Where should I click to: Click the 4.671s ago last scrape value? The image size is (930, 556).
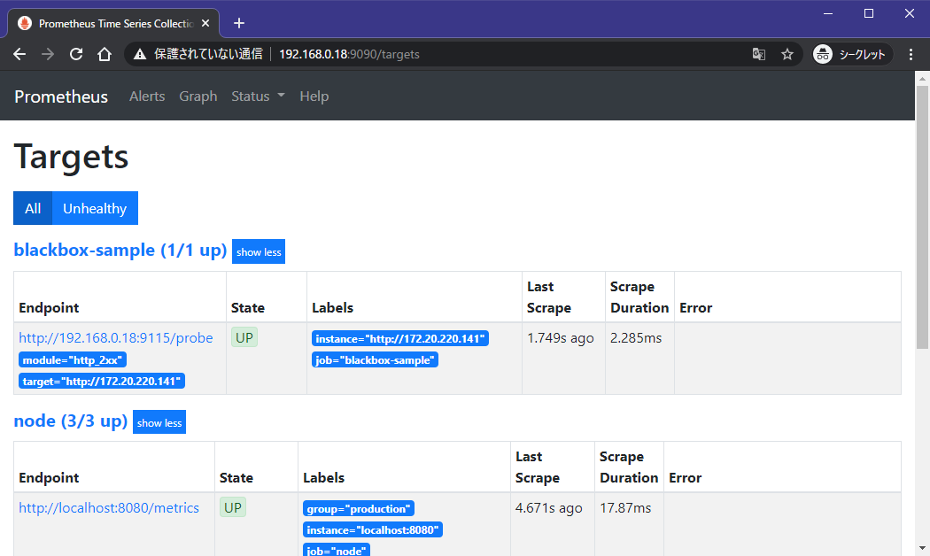[548, 508]
